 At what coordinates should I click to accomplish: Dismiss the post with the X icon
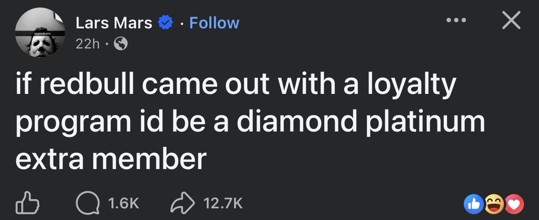pos(511,20)
